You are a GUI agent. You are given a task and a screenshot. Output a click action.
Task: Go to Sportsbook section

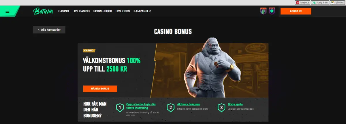103,11
